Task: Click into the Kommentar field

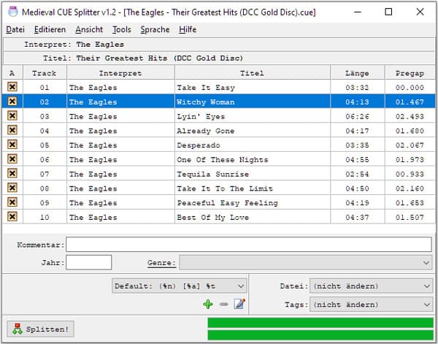Action: coord(249,245)
